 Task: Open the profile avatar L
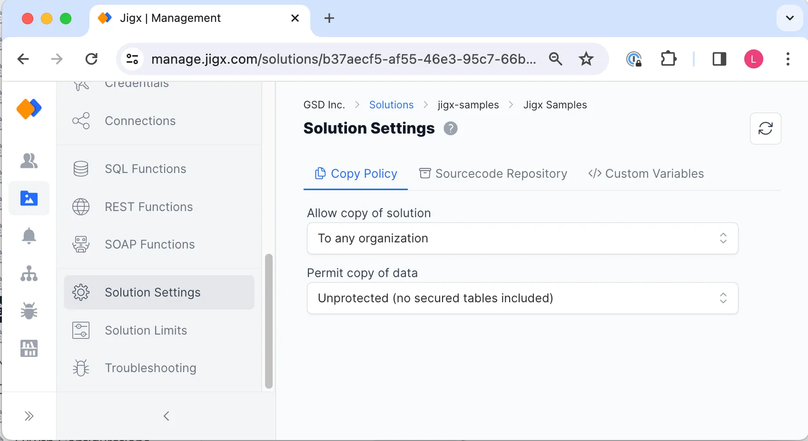click(x=754, y=59)
